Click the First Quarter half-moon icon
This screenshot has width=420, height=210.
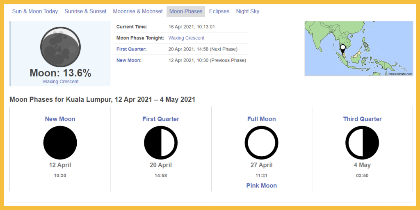pyautogui.click(x=161, y=143)
